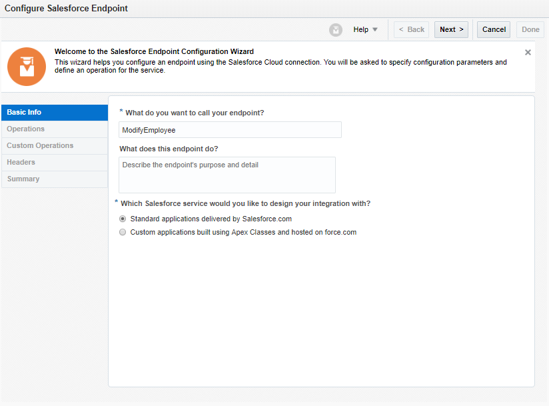Click the Standard applications radio label text
The image size is (549, 406).
211,219
